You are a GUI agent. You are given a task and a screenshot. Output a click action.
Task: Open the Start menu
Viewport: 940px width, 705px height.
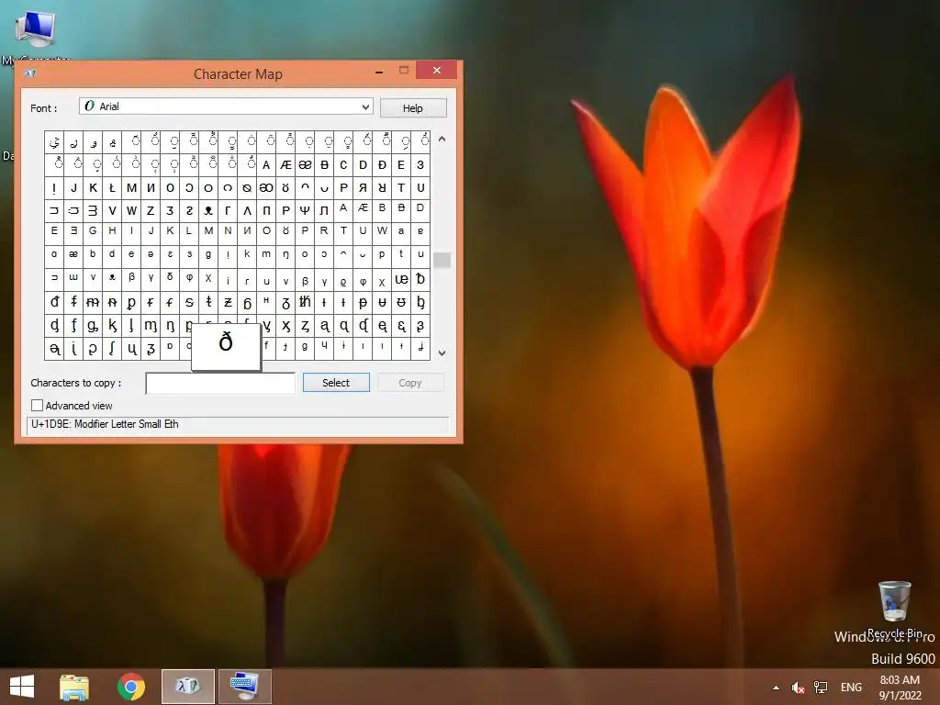pos(22,687)
